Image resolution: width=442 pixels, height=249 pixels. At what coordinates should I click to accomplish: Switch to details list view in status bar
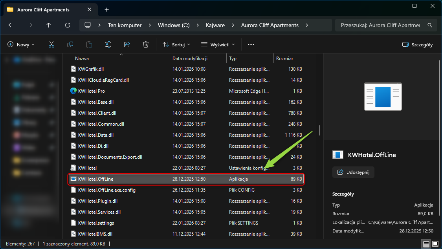tap(426, 244)
